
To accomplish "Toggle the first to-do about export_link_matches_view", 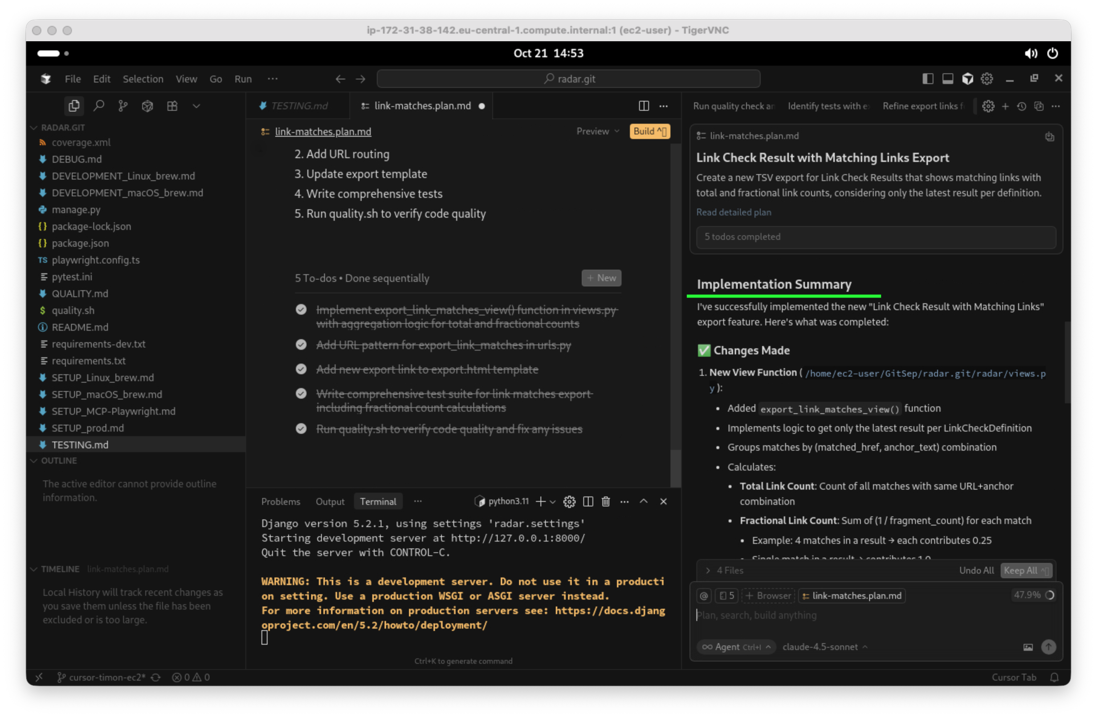I will coord(301,309).
